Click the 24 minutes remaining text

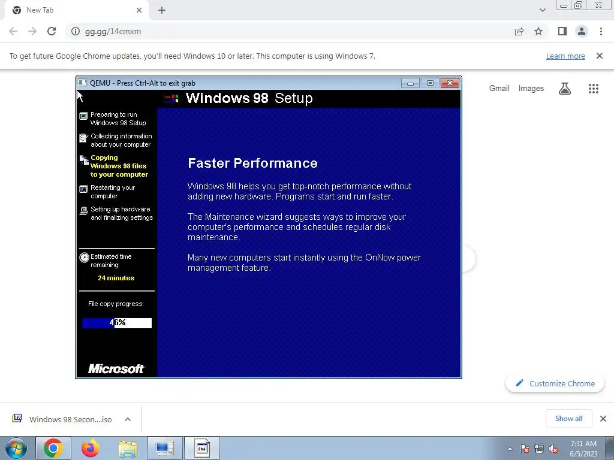pos(116,278)
